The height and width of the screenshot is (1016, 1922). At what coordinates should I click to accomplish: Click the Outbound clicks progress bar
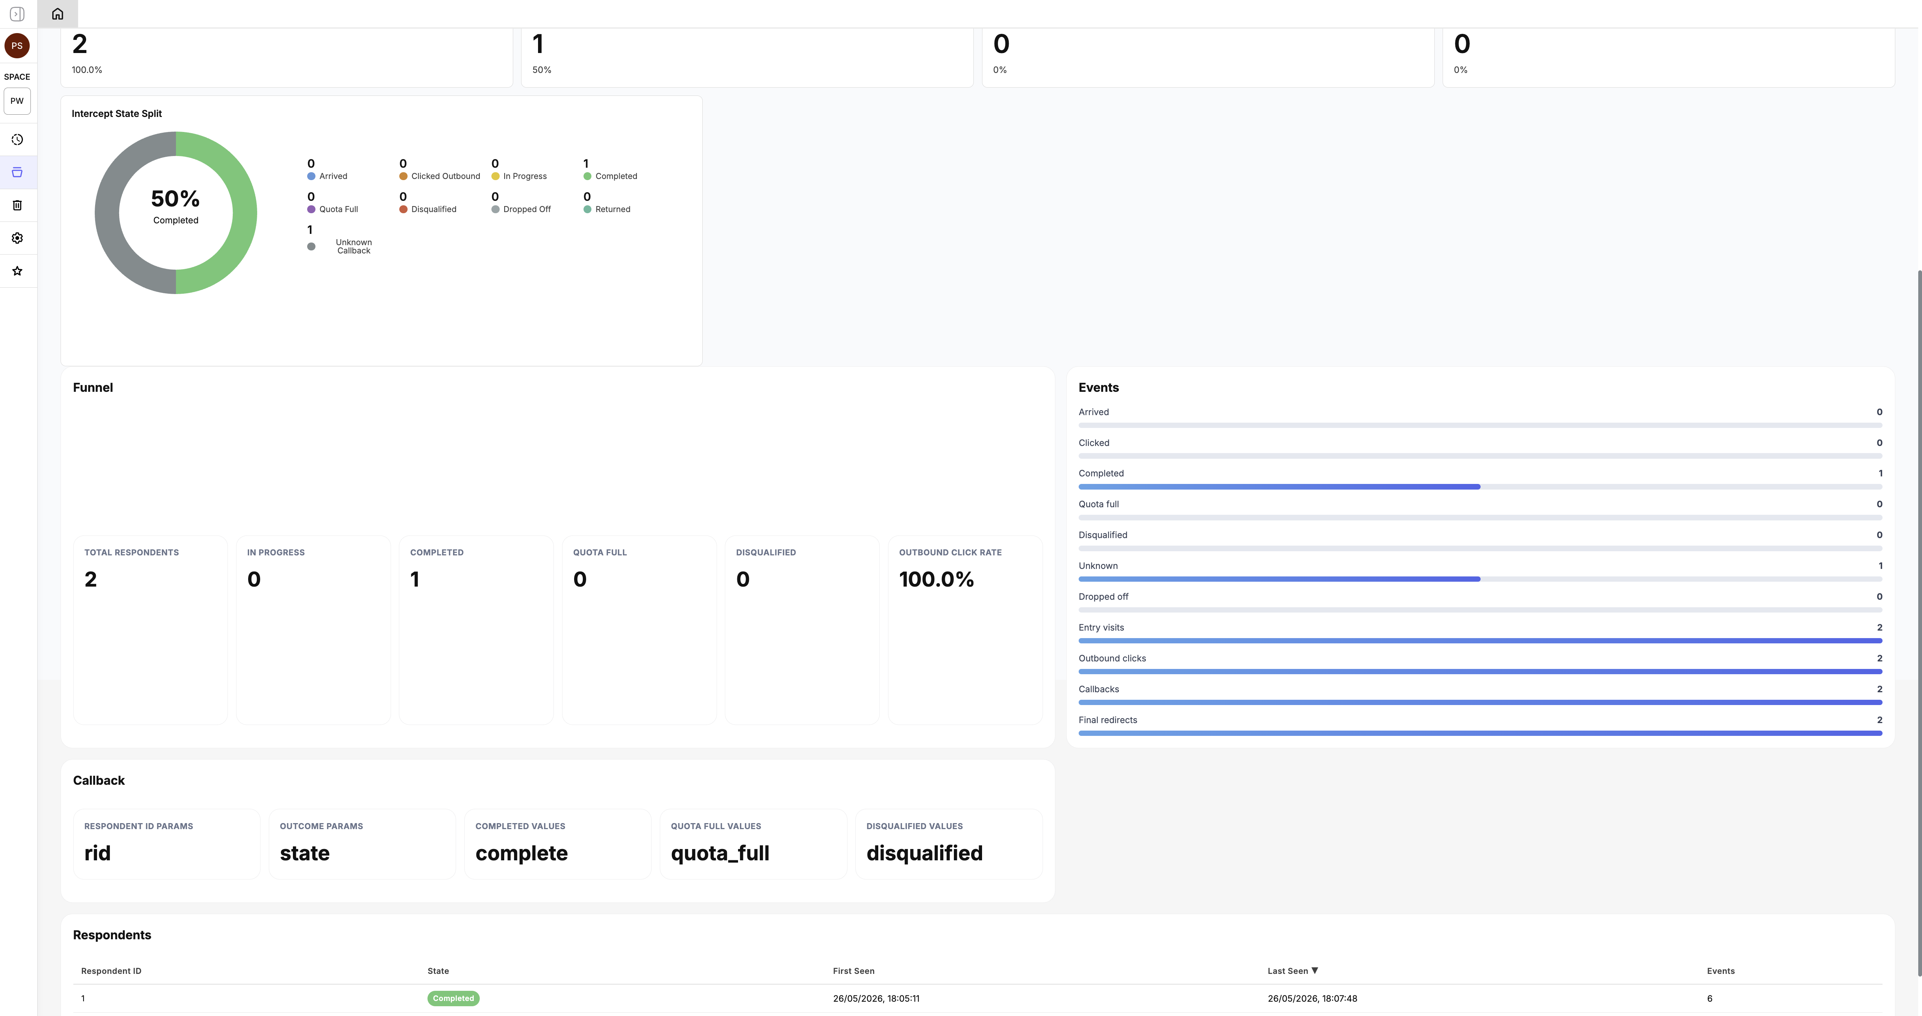1479,672
